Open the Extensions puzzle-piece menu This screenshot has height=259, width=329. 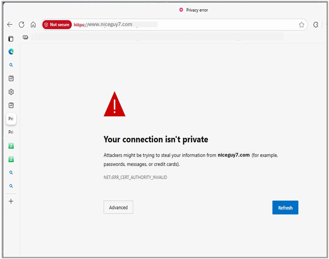click(316, 25)
